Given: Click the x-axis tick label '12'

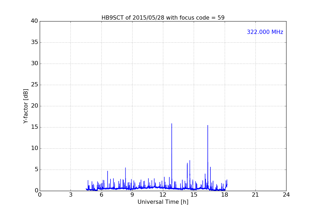Looking at the screenshot, I should point(163,195).
